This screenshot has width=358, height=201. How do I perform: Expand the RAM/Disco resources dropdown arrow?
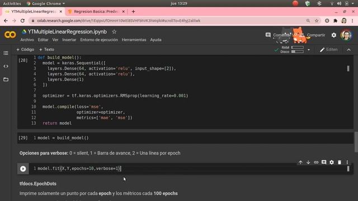tap(309, 50)
